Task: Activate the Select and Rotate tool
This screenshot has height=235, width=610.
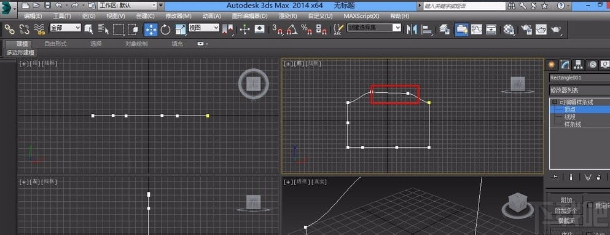Action: 166,30
